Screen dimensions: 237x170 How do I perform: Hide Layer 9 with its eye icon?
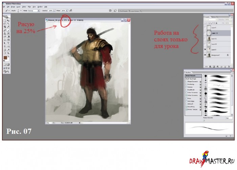pyautogui.click(x=205, y=50)
